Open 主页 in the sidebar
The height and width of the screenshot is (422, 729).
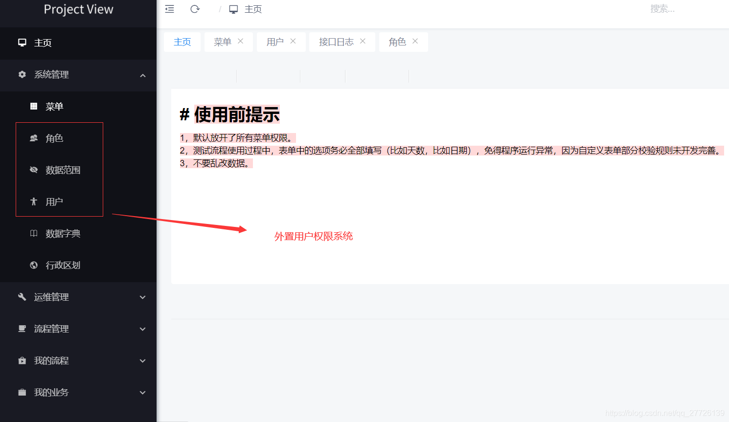(78, 43)
